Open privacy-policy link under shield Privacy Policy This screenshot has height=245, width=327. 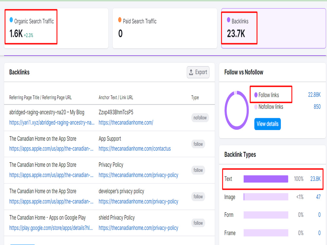(138, 228)
